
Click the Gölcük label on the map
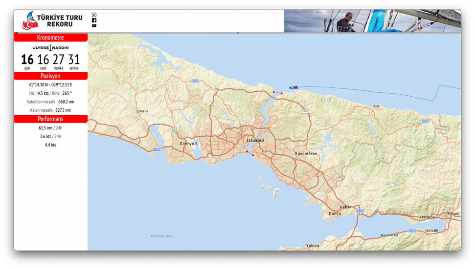click(431, 230)
